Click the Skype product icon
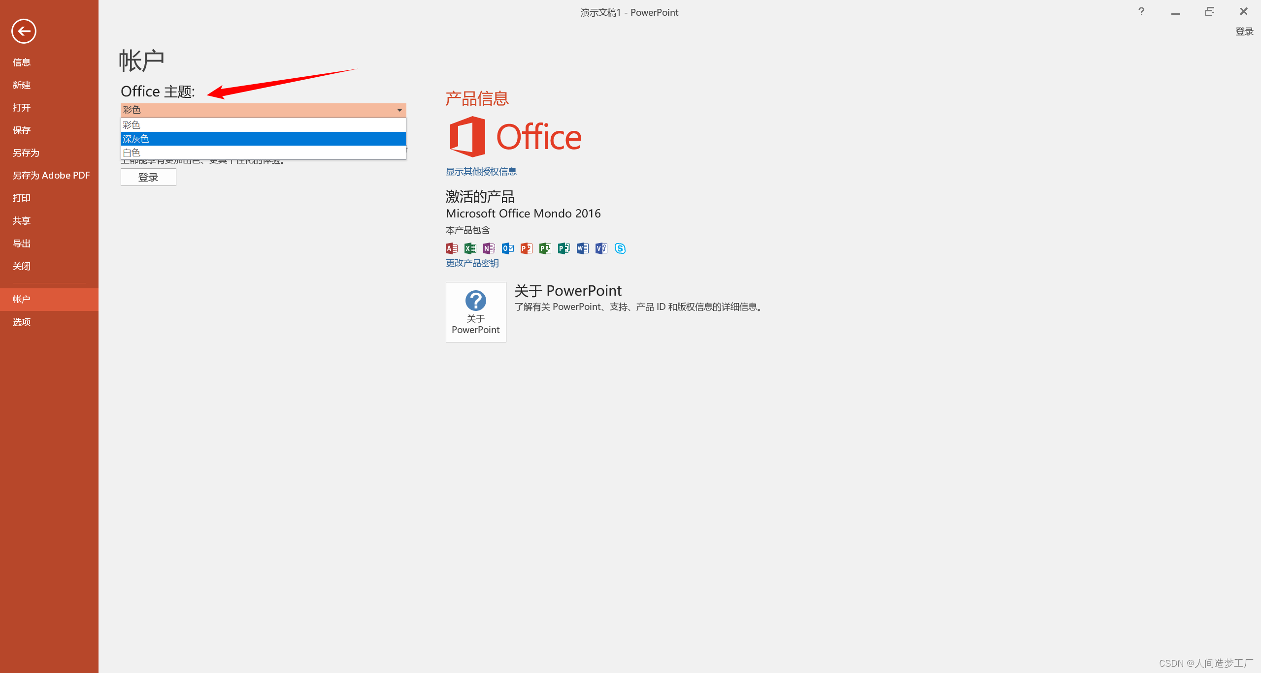Viewport: 1261px width, 673px height. 620,248
